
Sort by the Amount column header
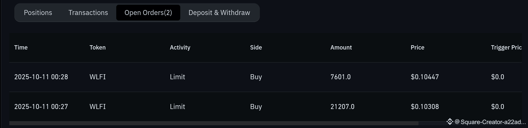[341, 47]
